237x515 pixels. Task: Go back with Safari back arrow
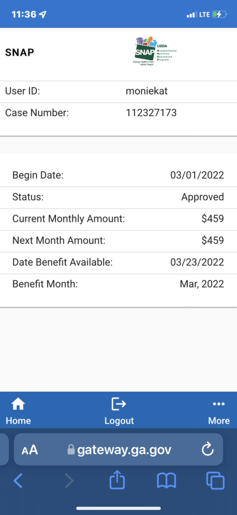click(19, 481)
